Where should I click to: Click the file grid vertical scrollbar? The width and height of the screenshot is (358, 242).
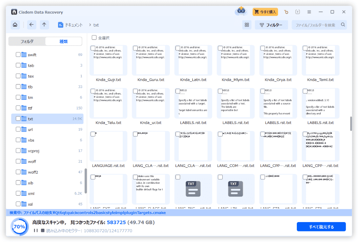pyautogui.click(x=351, y=124)
